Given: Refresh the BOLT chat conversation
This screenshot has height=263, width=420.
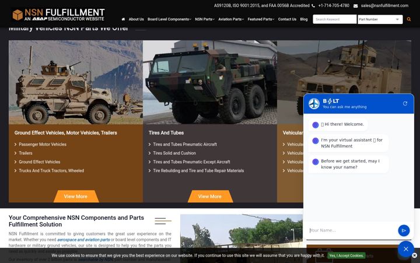Looking at the screenshot, I should pos(405,103).
